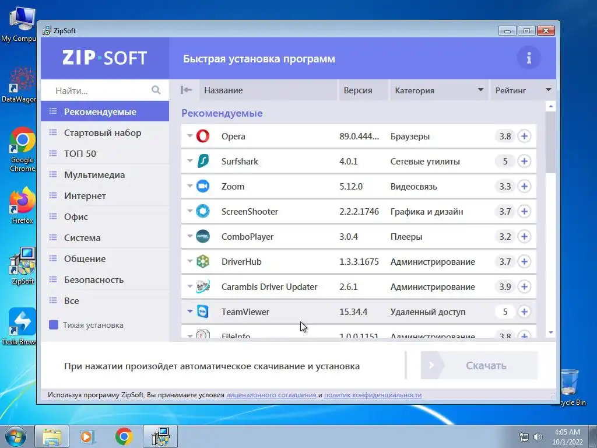This screenshot has height=448, width=597.
Task: Expand details for ComboPlayer row
Action: (189, 236)
